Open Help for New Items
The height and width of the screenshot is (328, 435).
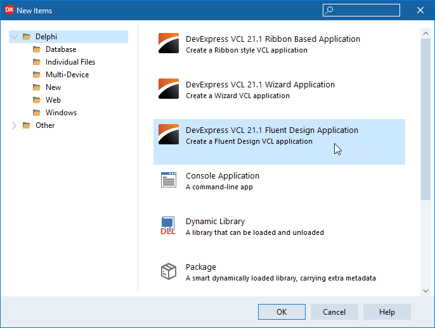point(387,312)
